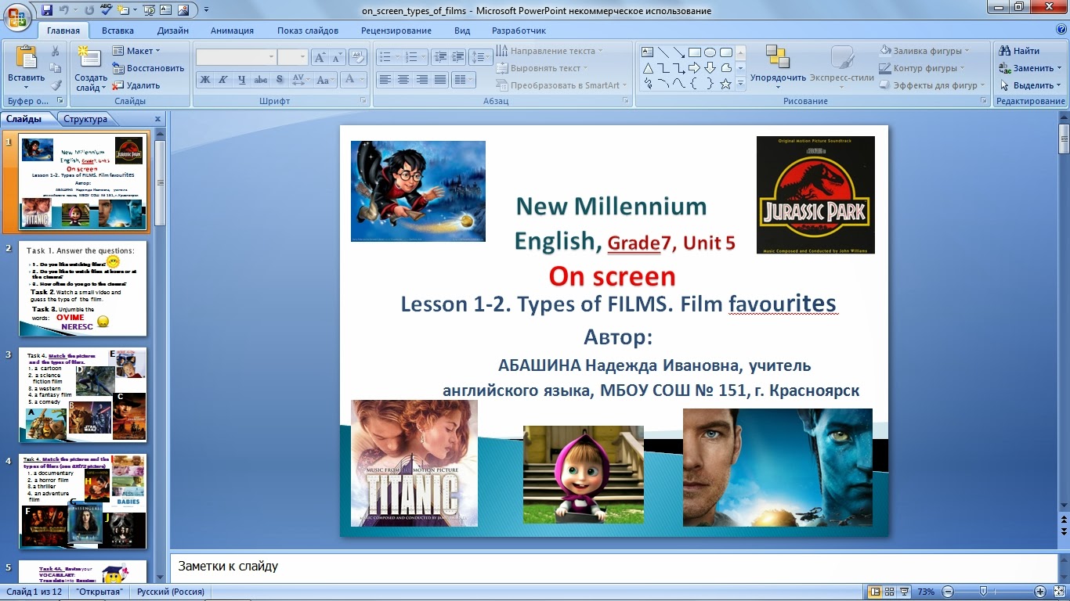This screenshot has height=601, width=1070.
Task: Pick the five-point star shape in the gallery
Action: 725,84
